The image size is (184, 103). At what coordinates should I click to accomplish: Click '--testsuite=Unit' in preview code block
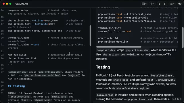[x=136, y=18]
